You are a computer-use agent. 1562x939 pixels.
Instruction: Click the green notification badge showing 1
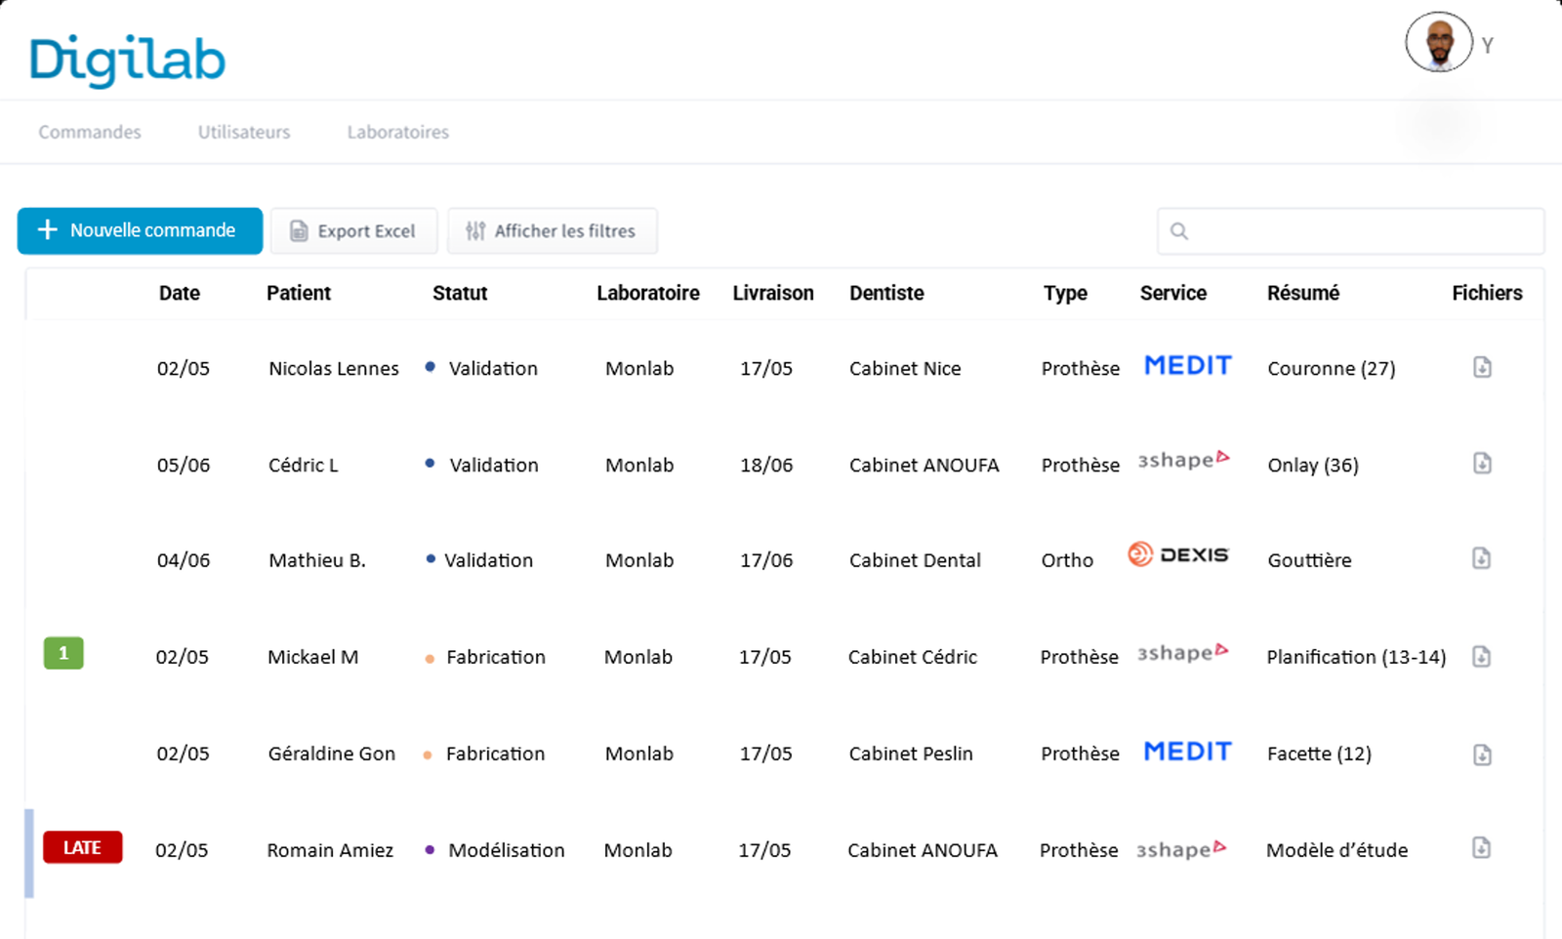tap(63, 653)
